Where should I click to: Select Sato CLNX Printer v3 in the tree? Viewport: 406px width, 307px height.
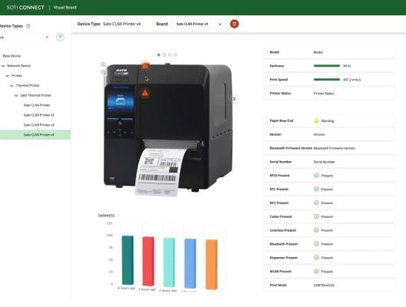[39, 125]
